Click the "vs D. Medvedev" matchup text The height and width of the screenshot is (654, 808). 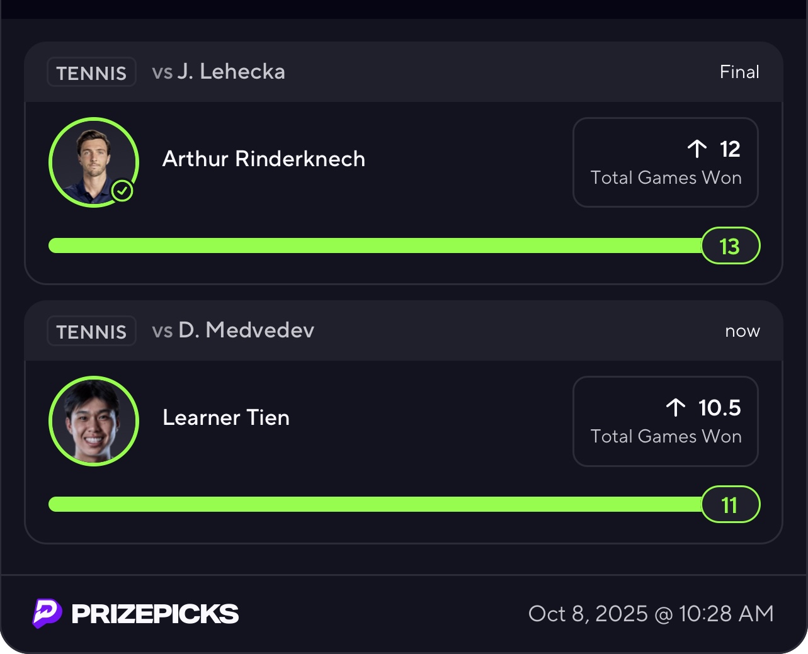pos(233,330)
